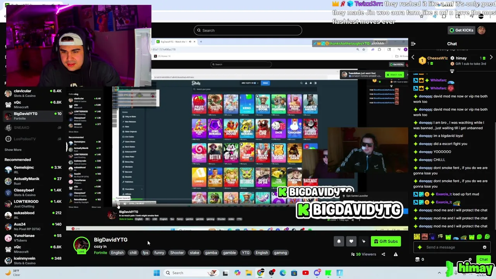Select the chill tag
This screenshot has height=279, width=496.
(133, 253)
